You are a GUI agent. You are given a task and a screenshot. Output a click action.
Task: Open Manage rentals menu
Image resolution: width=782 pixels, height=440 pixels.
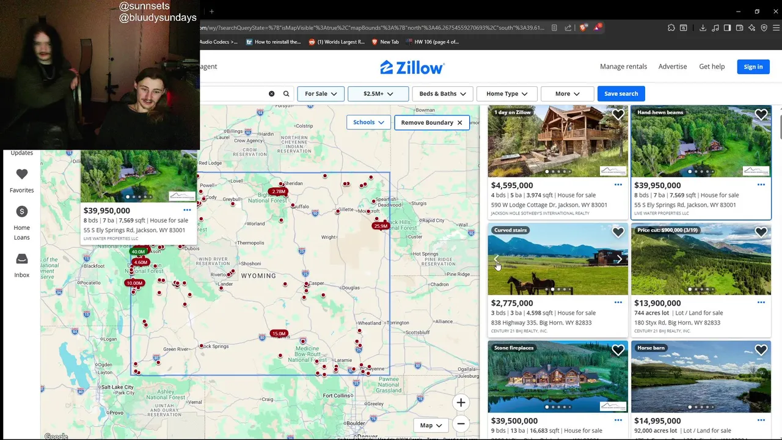[x=623, y=67]
